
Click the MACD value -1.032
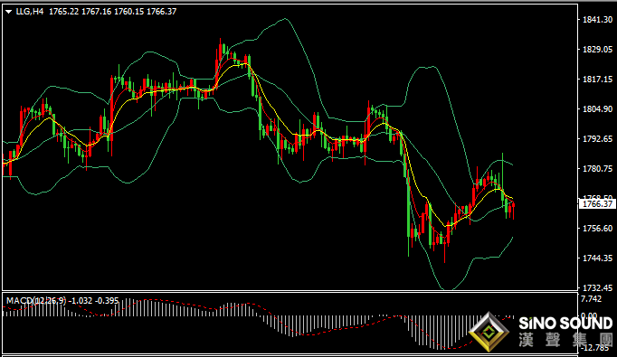[81, 301]
